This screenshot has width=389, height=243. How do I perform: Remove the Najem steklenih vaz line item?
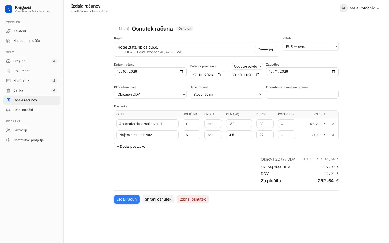333,135
